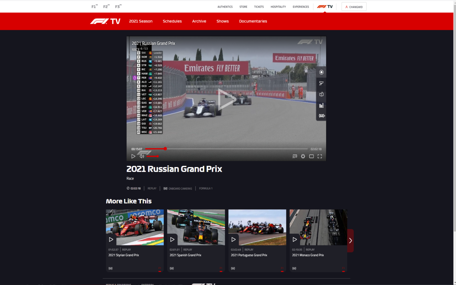This screenshot has width=456, height=285.
Task: Click play icon on Portuguese Grand Prix card
Action: tap(233, 239)
